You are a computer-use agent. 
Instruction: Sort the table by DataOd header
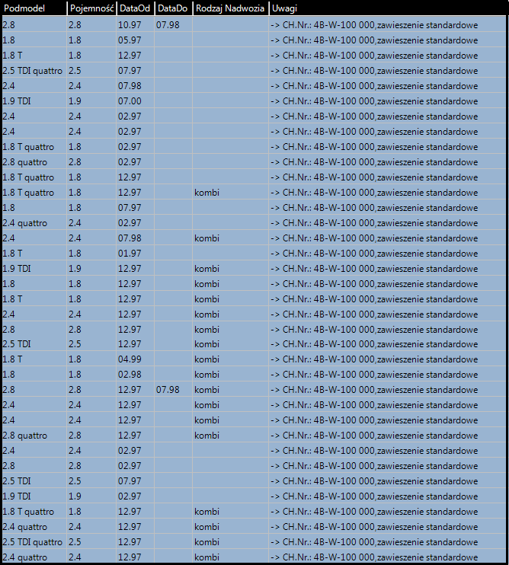pyautogui.click(x=134, y=9)
